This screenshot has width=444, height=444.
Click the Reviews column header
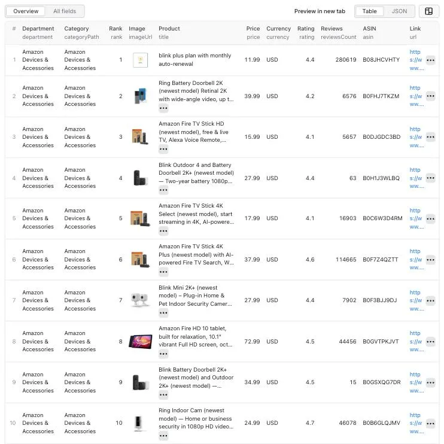click(338, 32)
